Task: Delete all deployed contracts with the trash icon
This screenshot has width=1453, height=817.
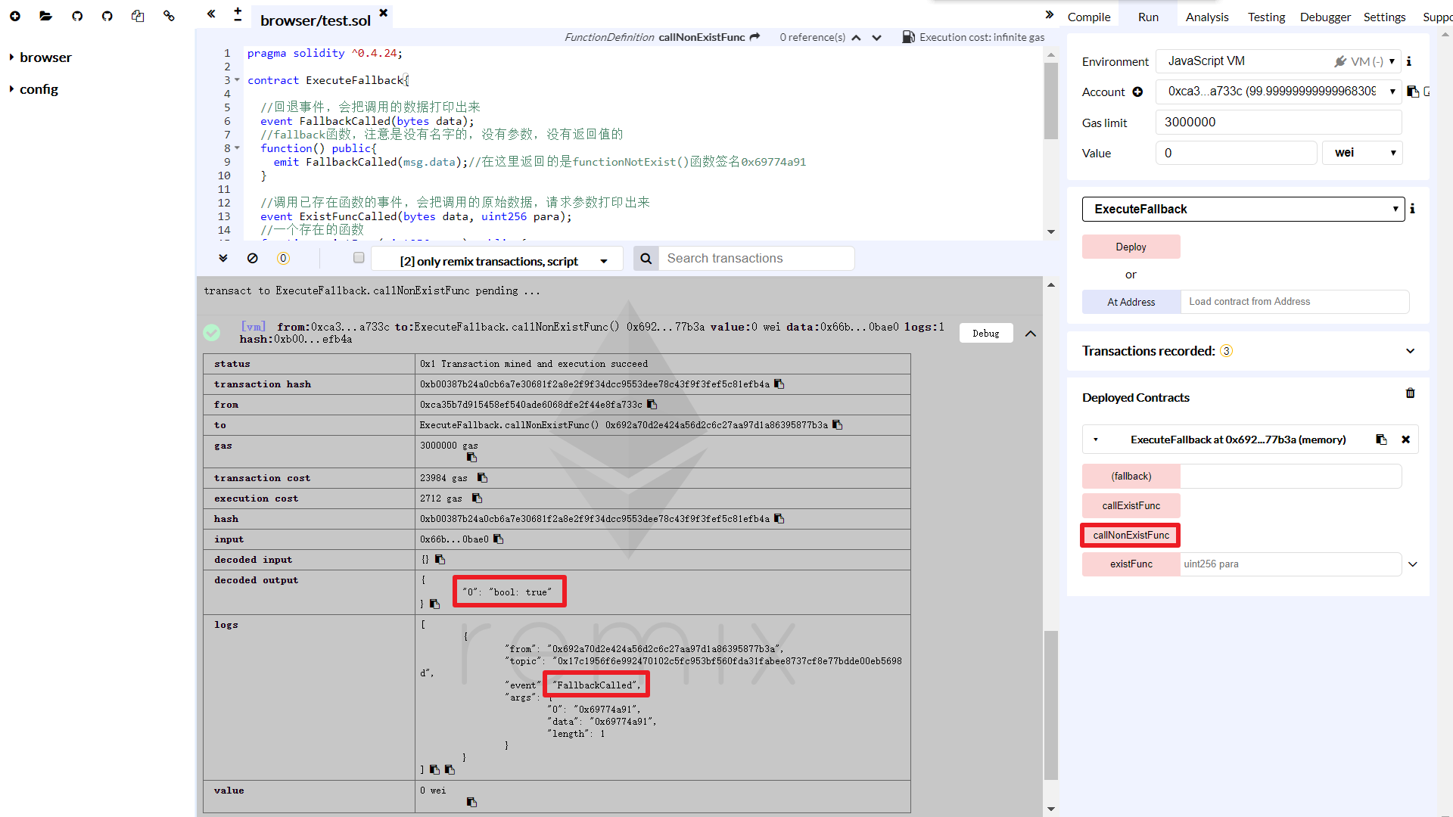Action: tap(1411, 393)
